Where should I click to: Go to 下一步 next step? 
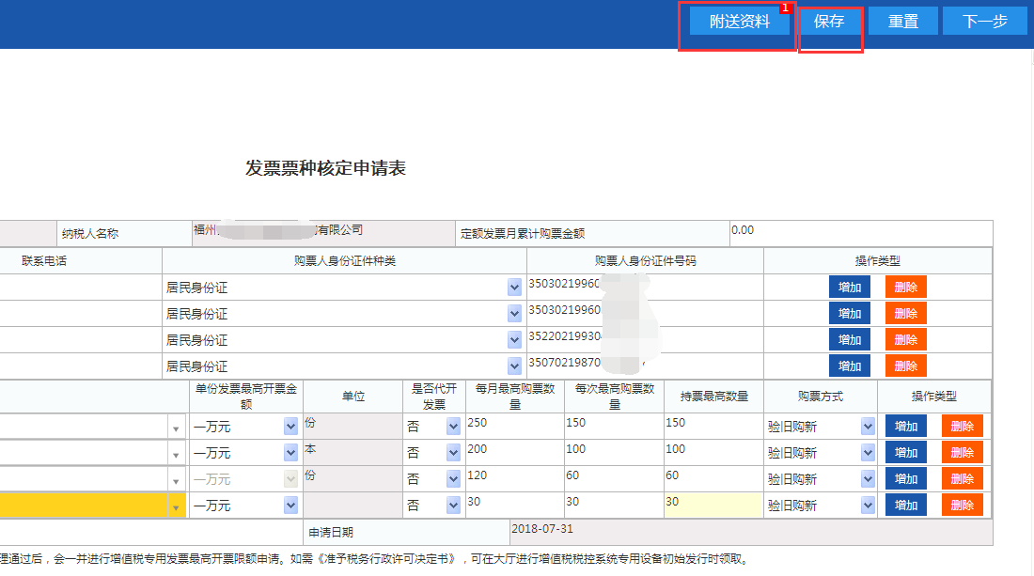point(984,21)
